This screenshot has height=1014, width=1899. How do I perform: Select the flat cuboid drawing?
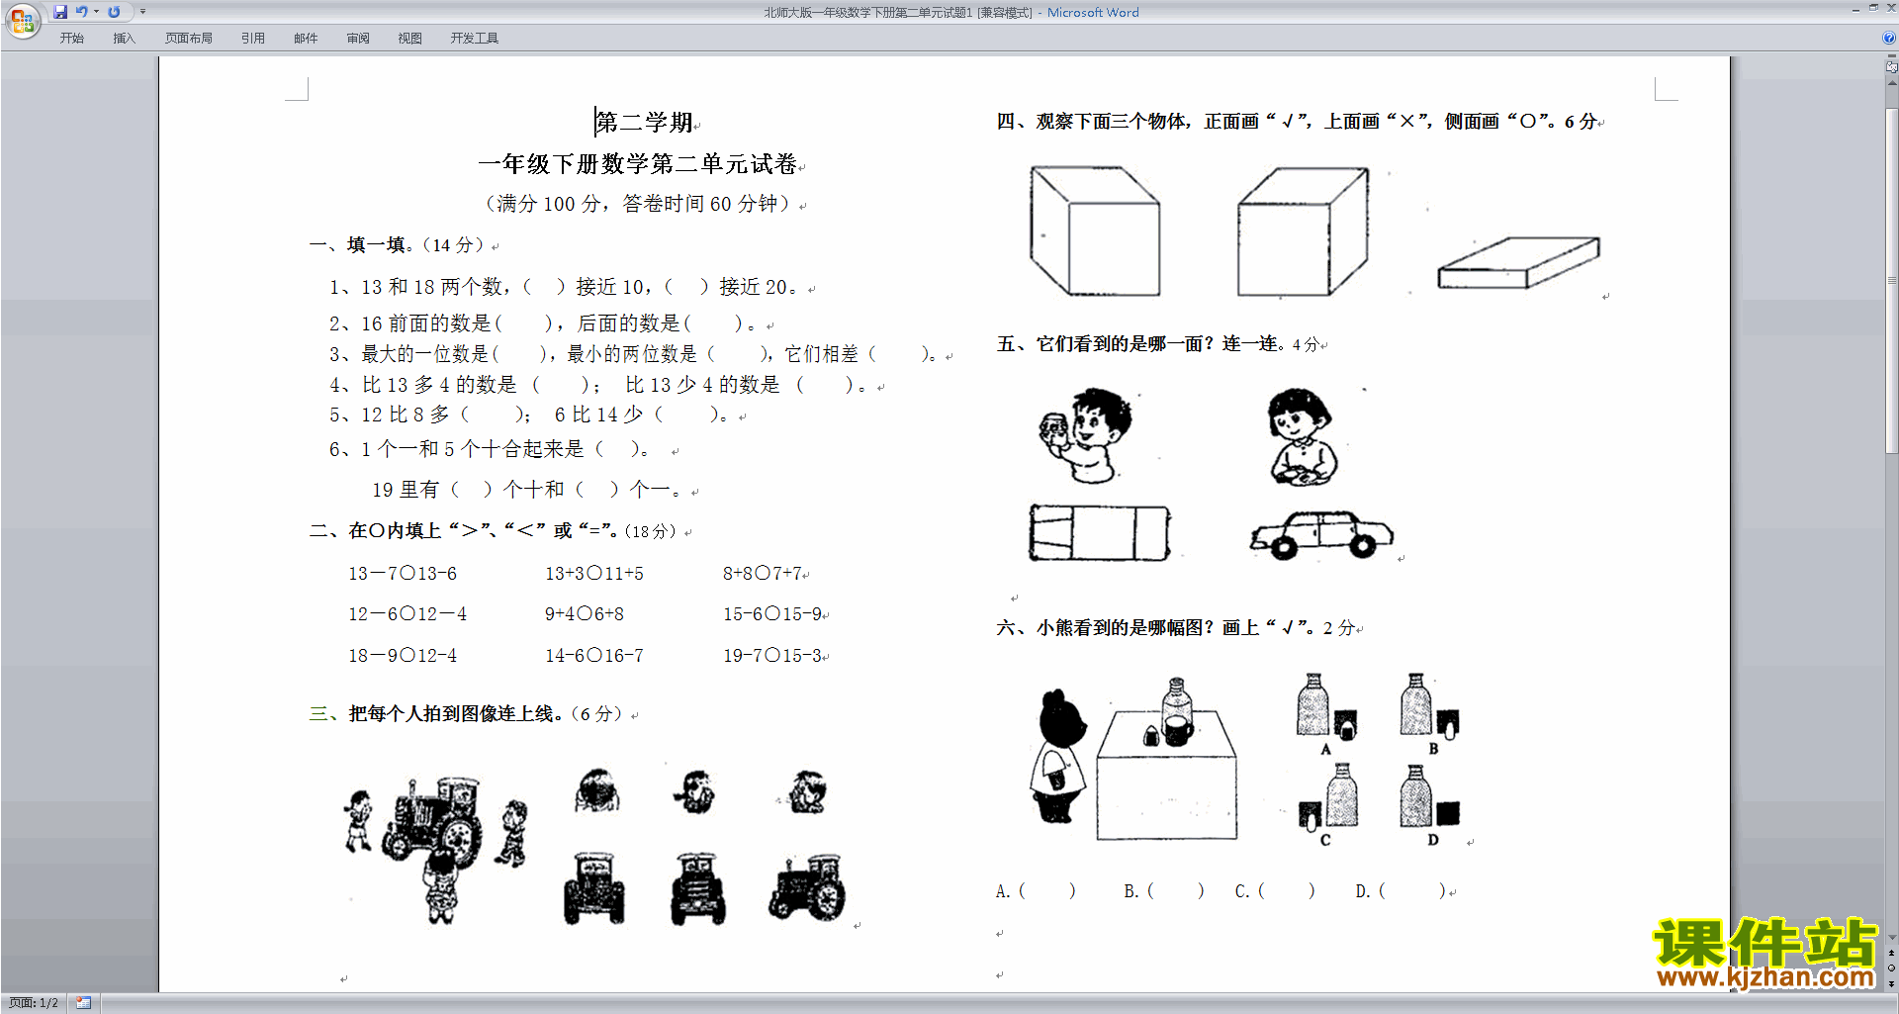[x=1518, y=262]
